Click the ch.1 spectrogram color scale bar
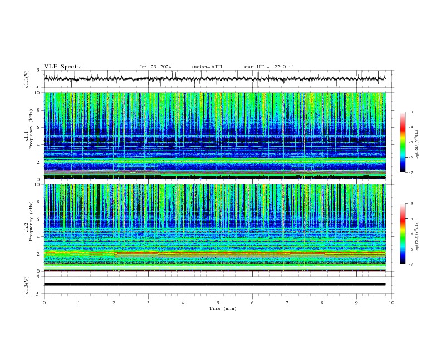The width and height of the screenshot is (441, 340). click(x=403, y=142)
